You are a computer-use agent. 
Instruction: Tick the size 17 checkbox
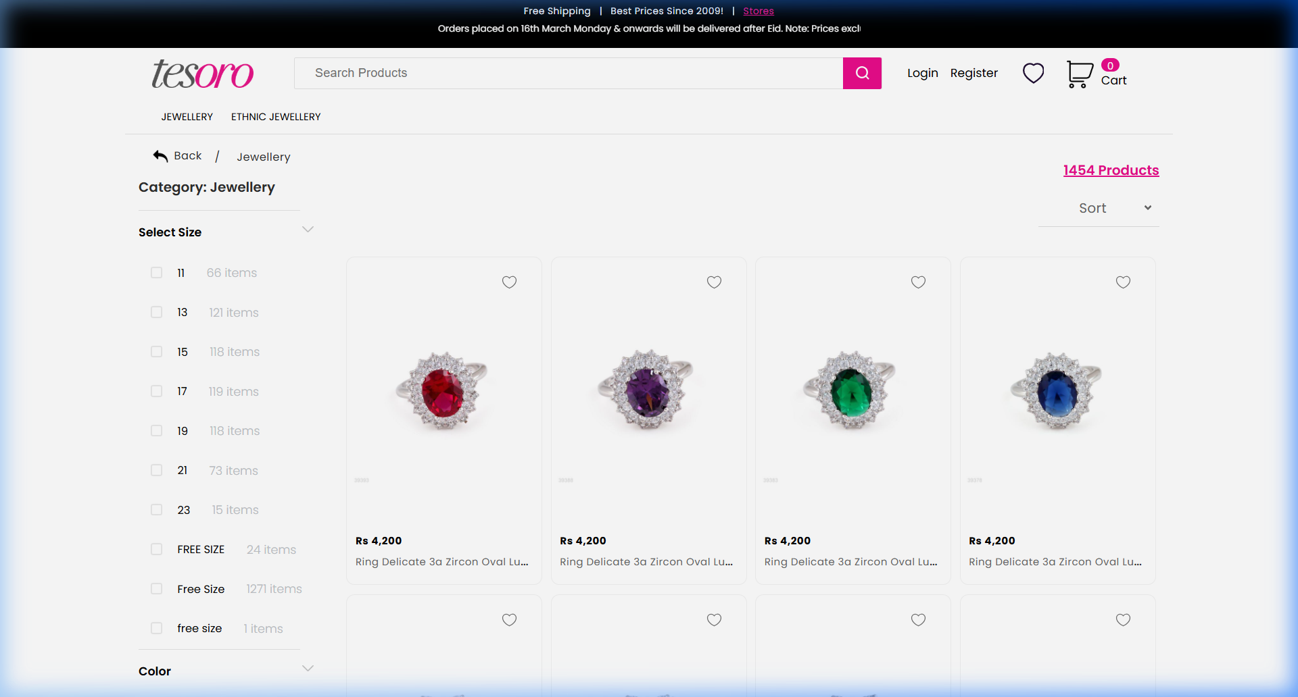click(156, 392)
